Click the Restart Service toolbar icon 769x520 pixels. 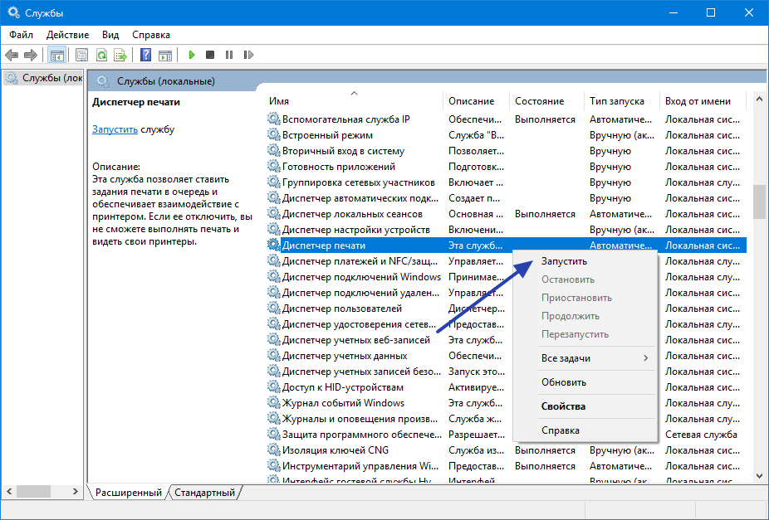(247, 56)
